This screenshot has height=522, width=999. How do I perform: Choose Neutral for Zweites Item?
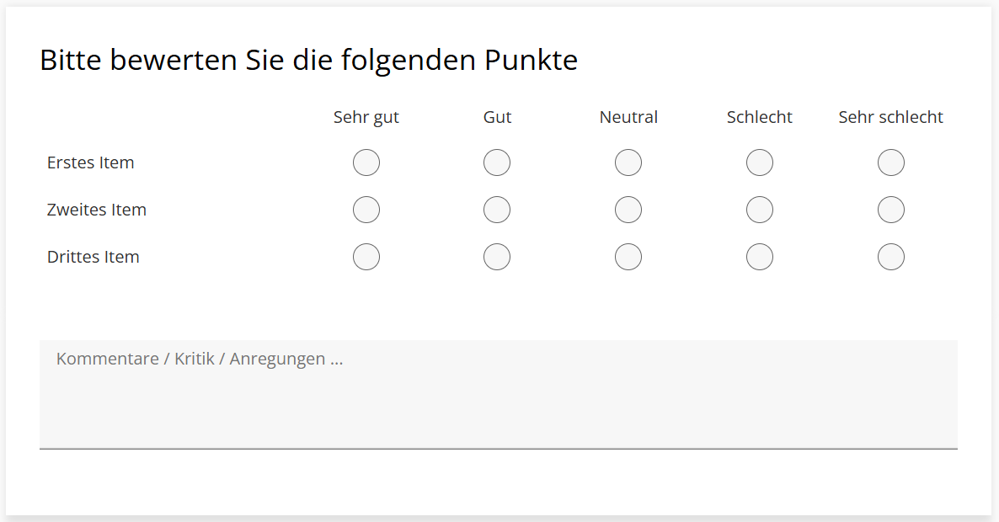(x=628, y=210)
